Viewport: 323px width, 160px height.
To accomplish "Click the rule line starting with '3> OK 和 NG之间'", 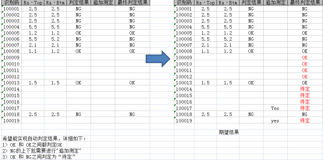I will (39, 157).
